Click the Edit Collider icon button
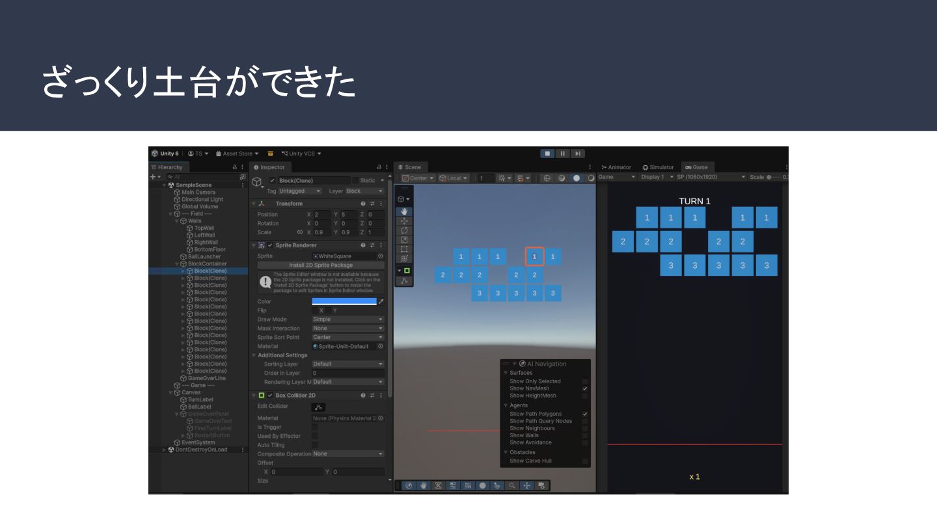Viewport: 937px width, 527px height. tap(319, 407)
